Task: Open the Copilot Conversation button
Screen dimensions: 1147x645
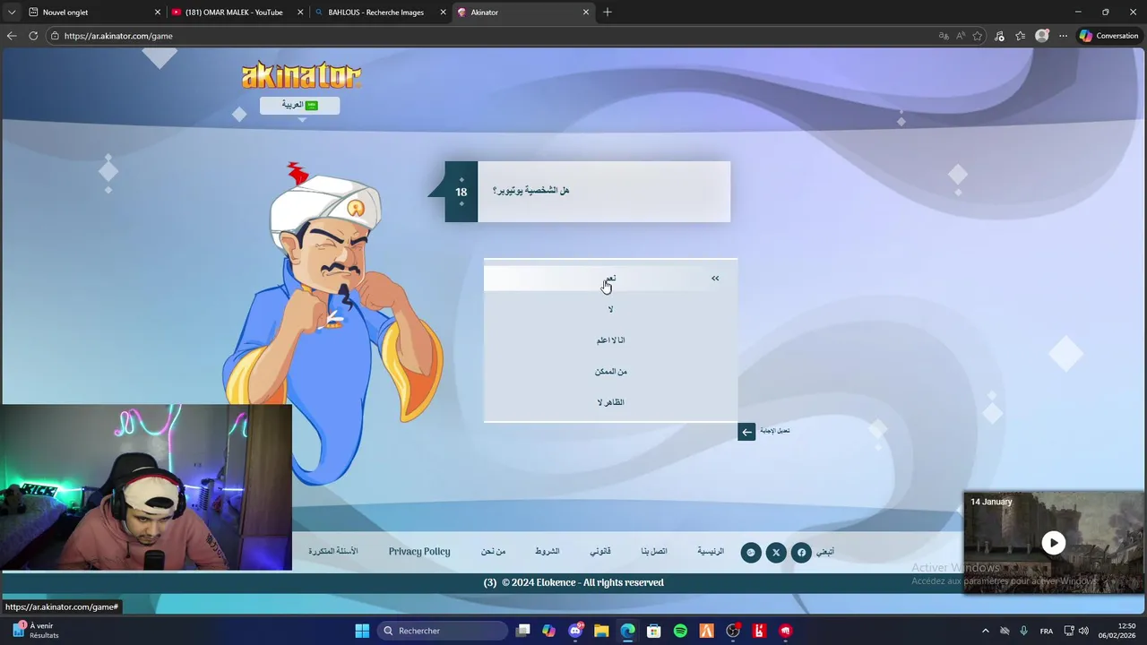Action: tap(1108, 36)
